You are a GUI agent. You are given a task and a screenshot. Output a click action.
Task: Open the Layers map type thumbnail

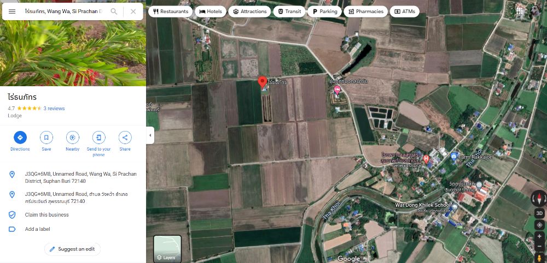[167, 249]
